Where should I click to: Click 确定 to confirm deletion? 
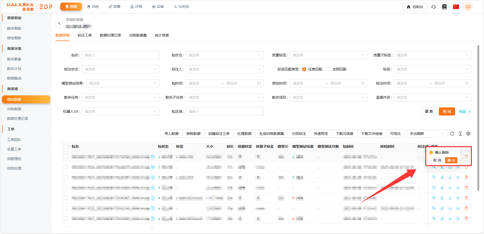pyautogui.click(x=451, y=160)
